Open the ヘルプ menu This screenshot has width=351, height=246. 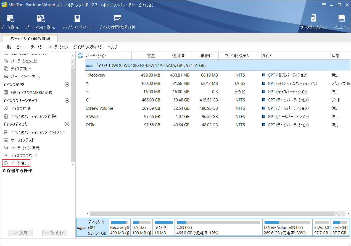(x=112, y=47)
